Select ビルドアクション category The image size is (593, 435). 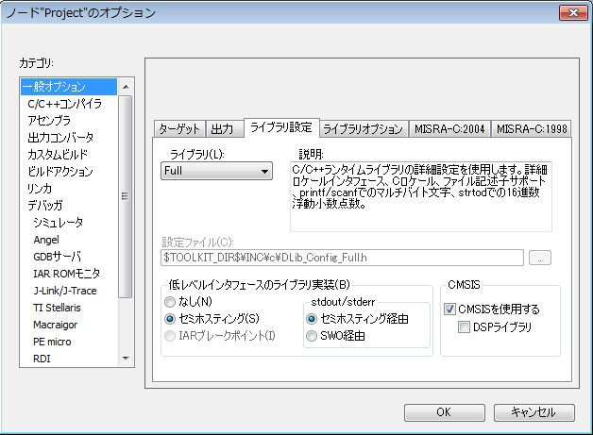(60, 172)
